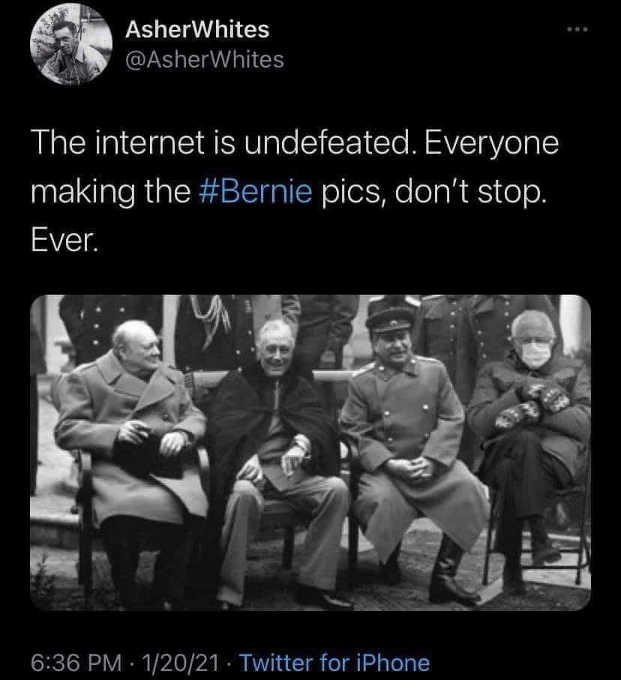Click the "Ever." last line of the tweet
The width and height of the screenshot is (621, 680).
[64, 240]
